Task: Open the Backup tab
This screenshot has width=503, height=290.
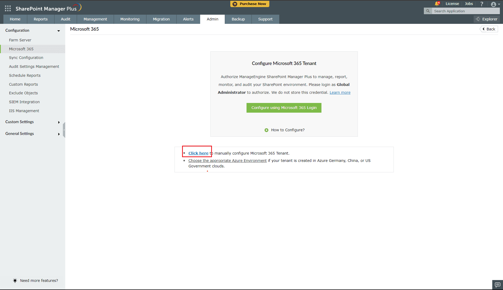Action: coord(238,19)
